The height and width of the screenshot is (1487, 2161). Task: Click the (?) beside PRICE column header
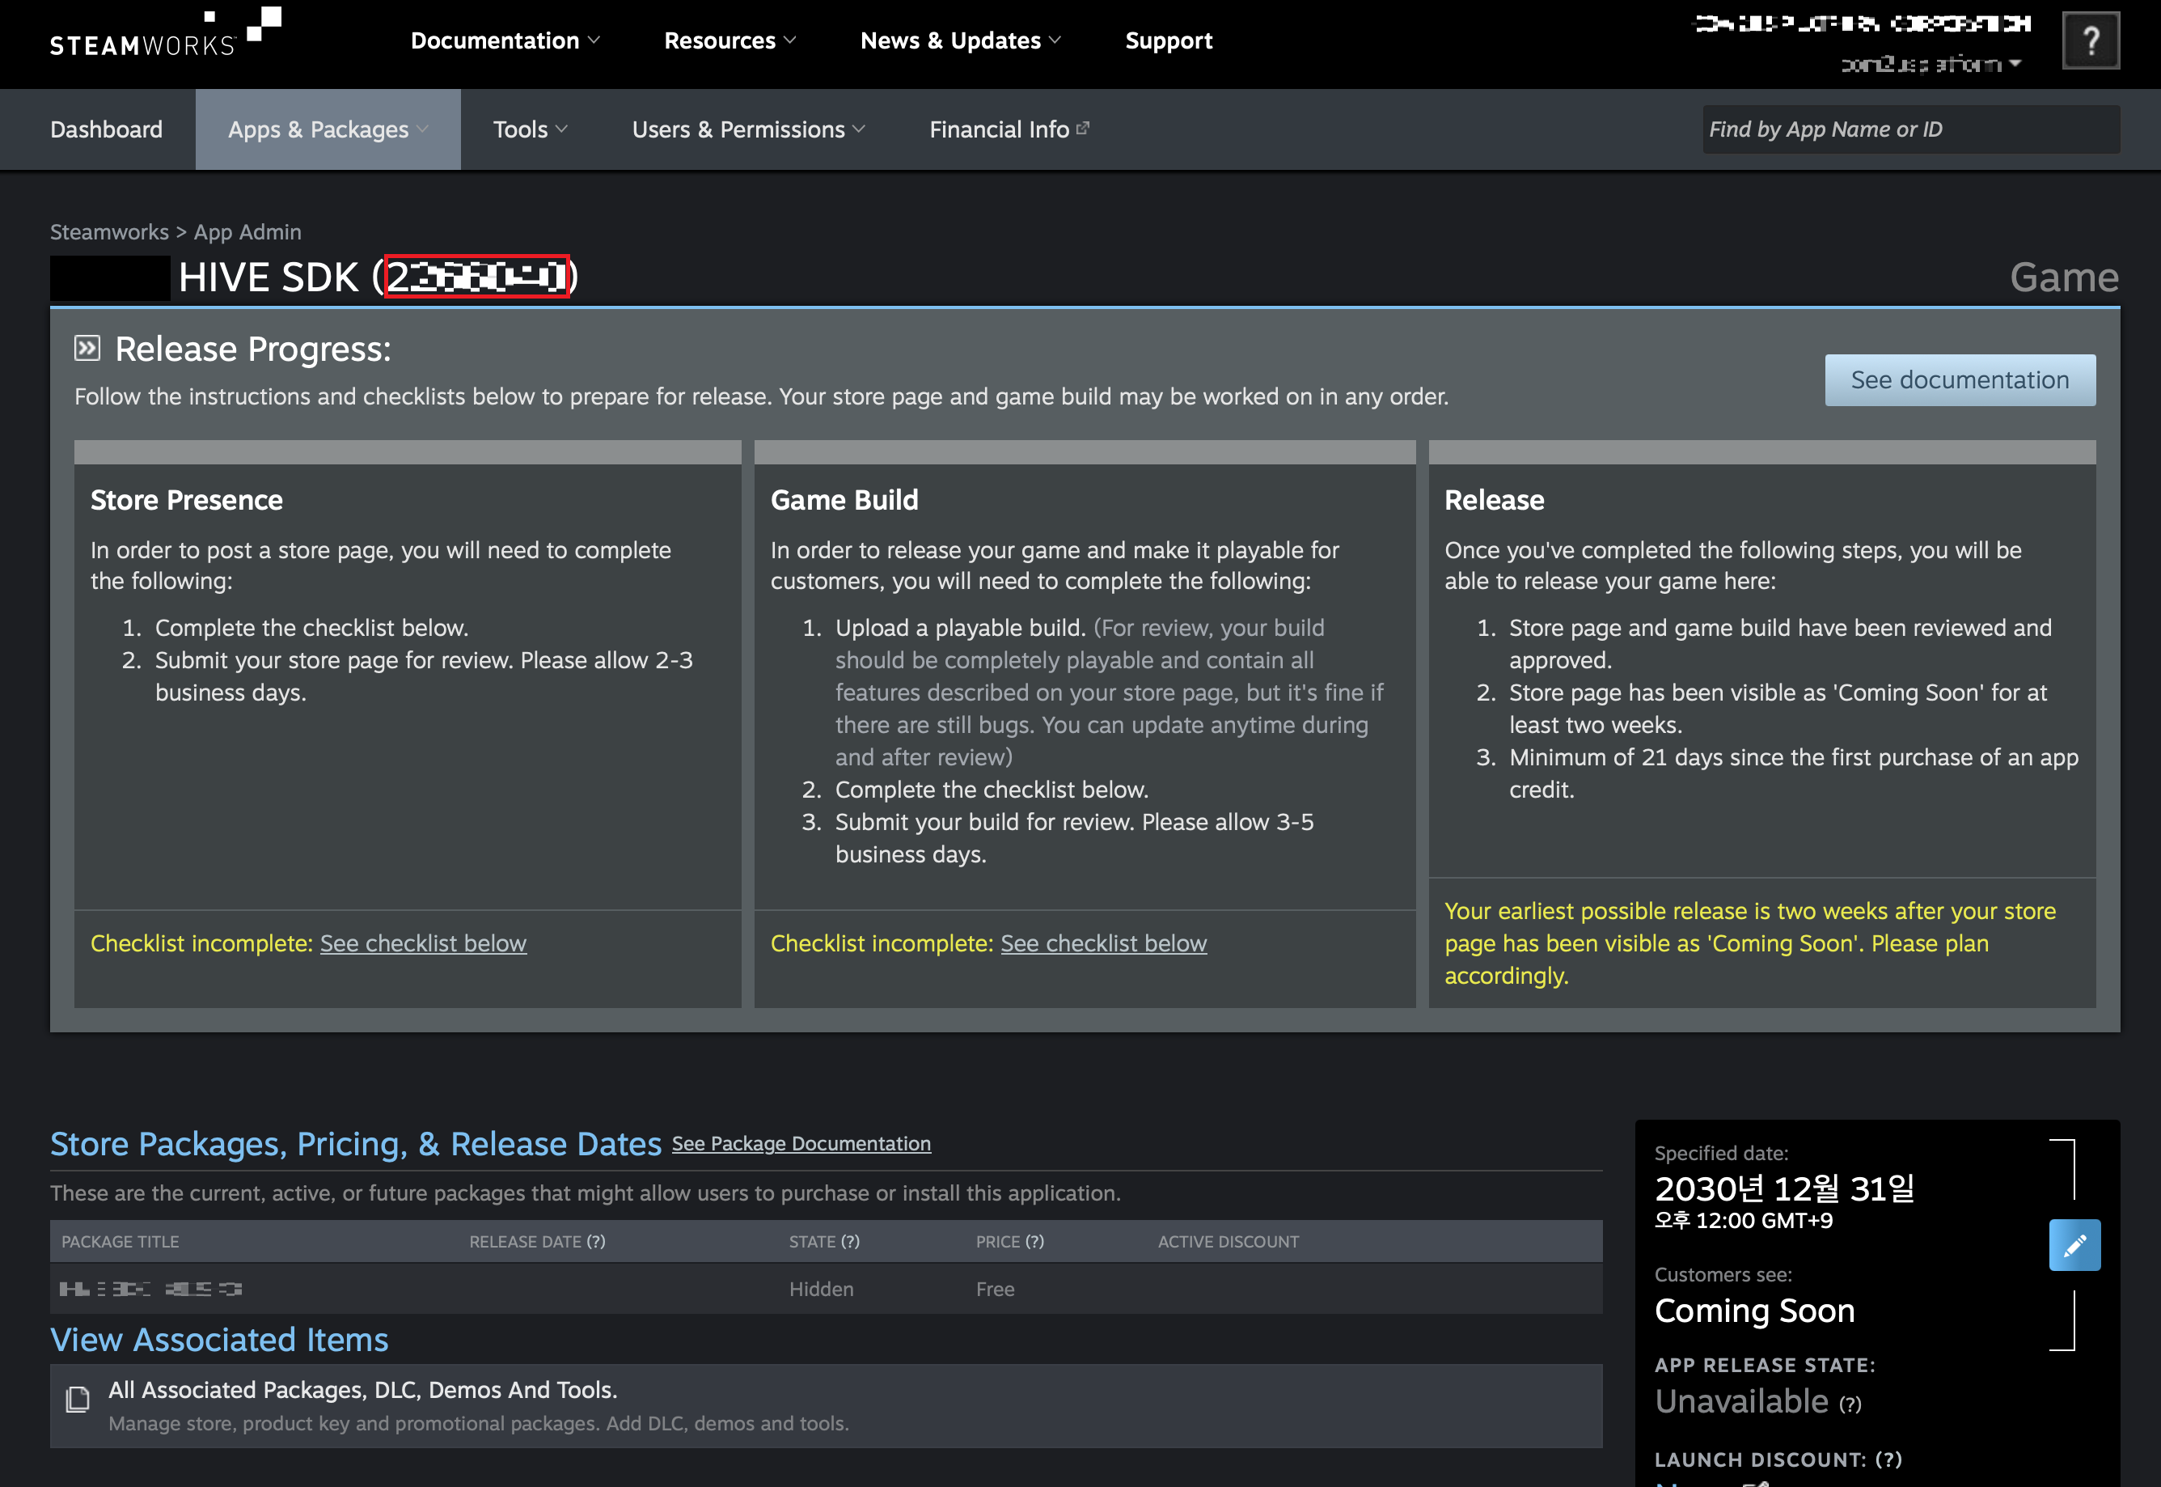pyautogui.click(x=1034, y=1241)
